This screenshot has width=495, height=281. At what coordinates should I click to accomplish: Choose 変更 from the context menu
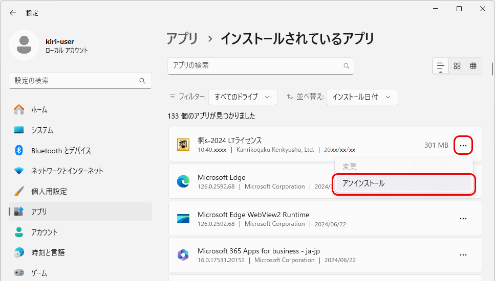pos(404,166)
